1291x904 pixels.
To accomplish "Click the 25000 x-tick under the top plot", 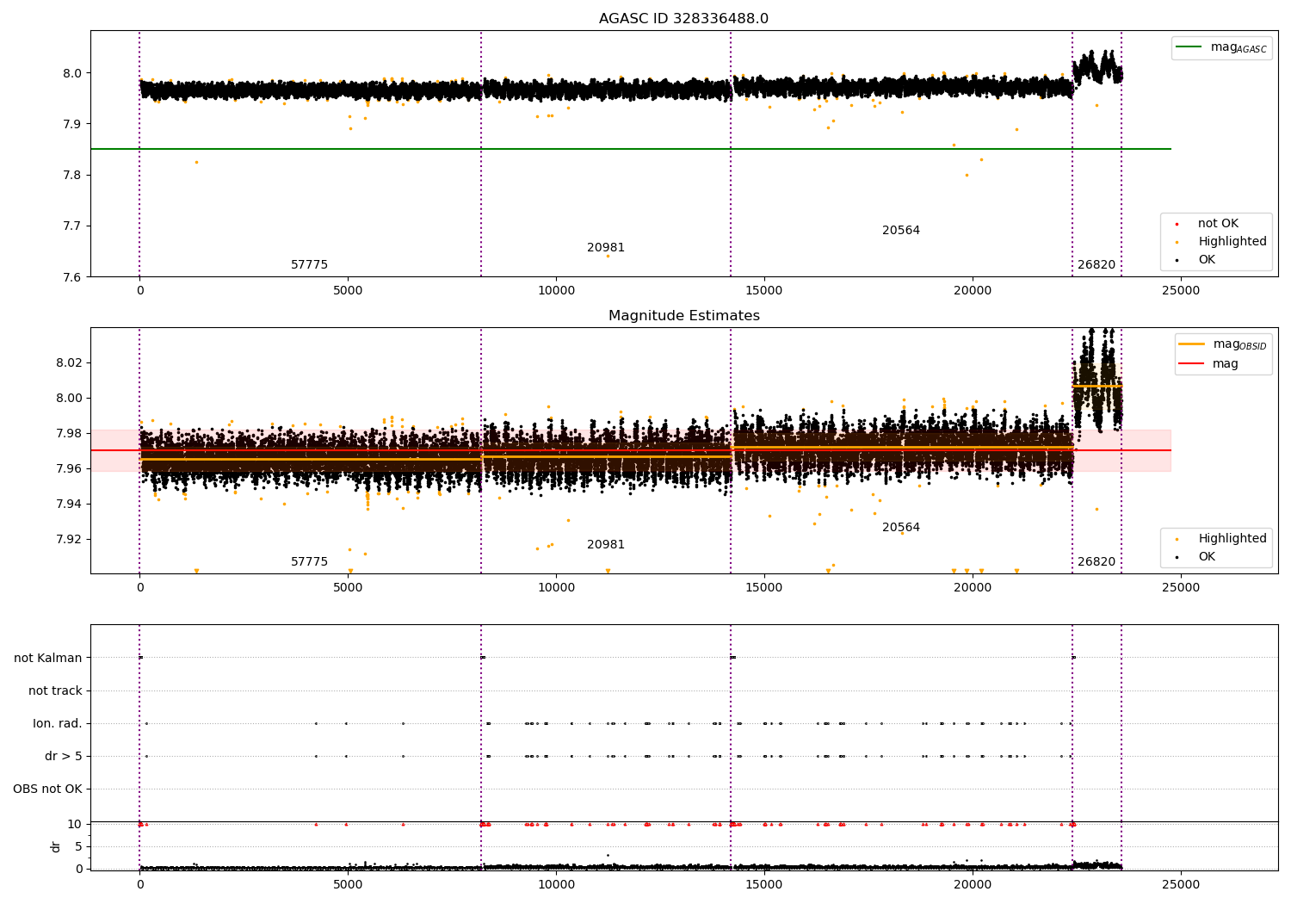I will (1181, 291).
